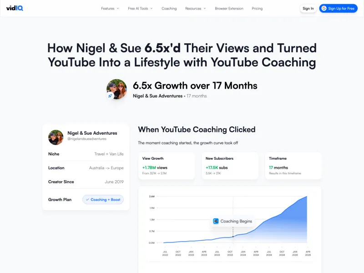Click the 'Nigel & Sue Adventures' card title
The height and width of the screenshot is (273, 364).
[x=92, y=133]
